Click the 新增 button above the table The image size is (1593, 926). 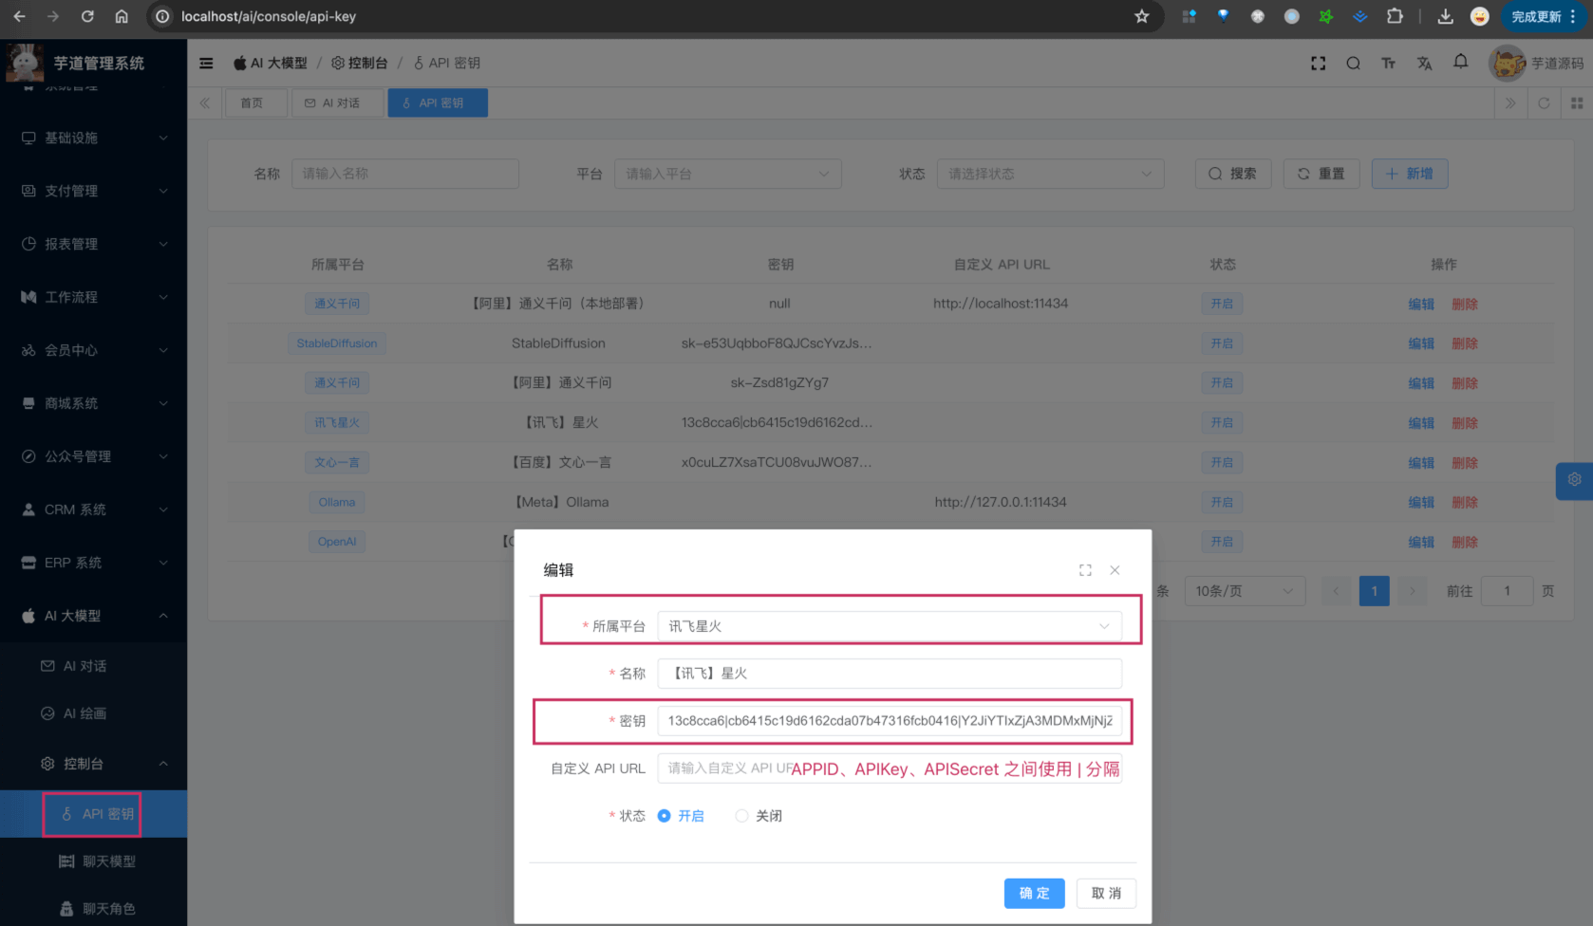pyautogui.click(x=1409, y=174)
